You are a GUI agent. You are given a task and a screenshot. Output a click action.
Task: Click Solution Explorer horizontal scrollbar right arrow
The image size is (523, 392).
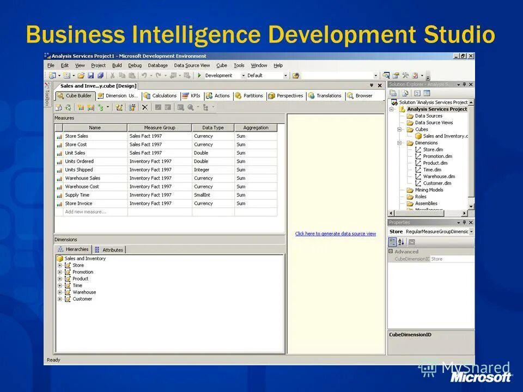click(464, 213)
